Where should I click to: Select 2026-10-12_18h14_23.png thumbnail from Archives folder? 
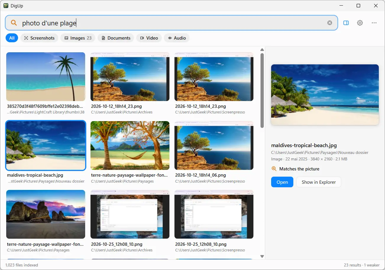click(130, 77)
